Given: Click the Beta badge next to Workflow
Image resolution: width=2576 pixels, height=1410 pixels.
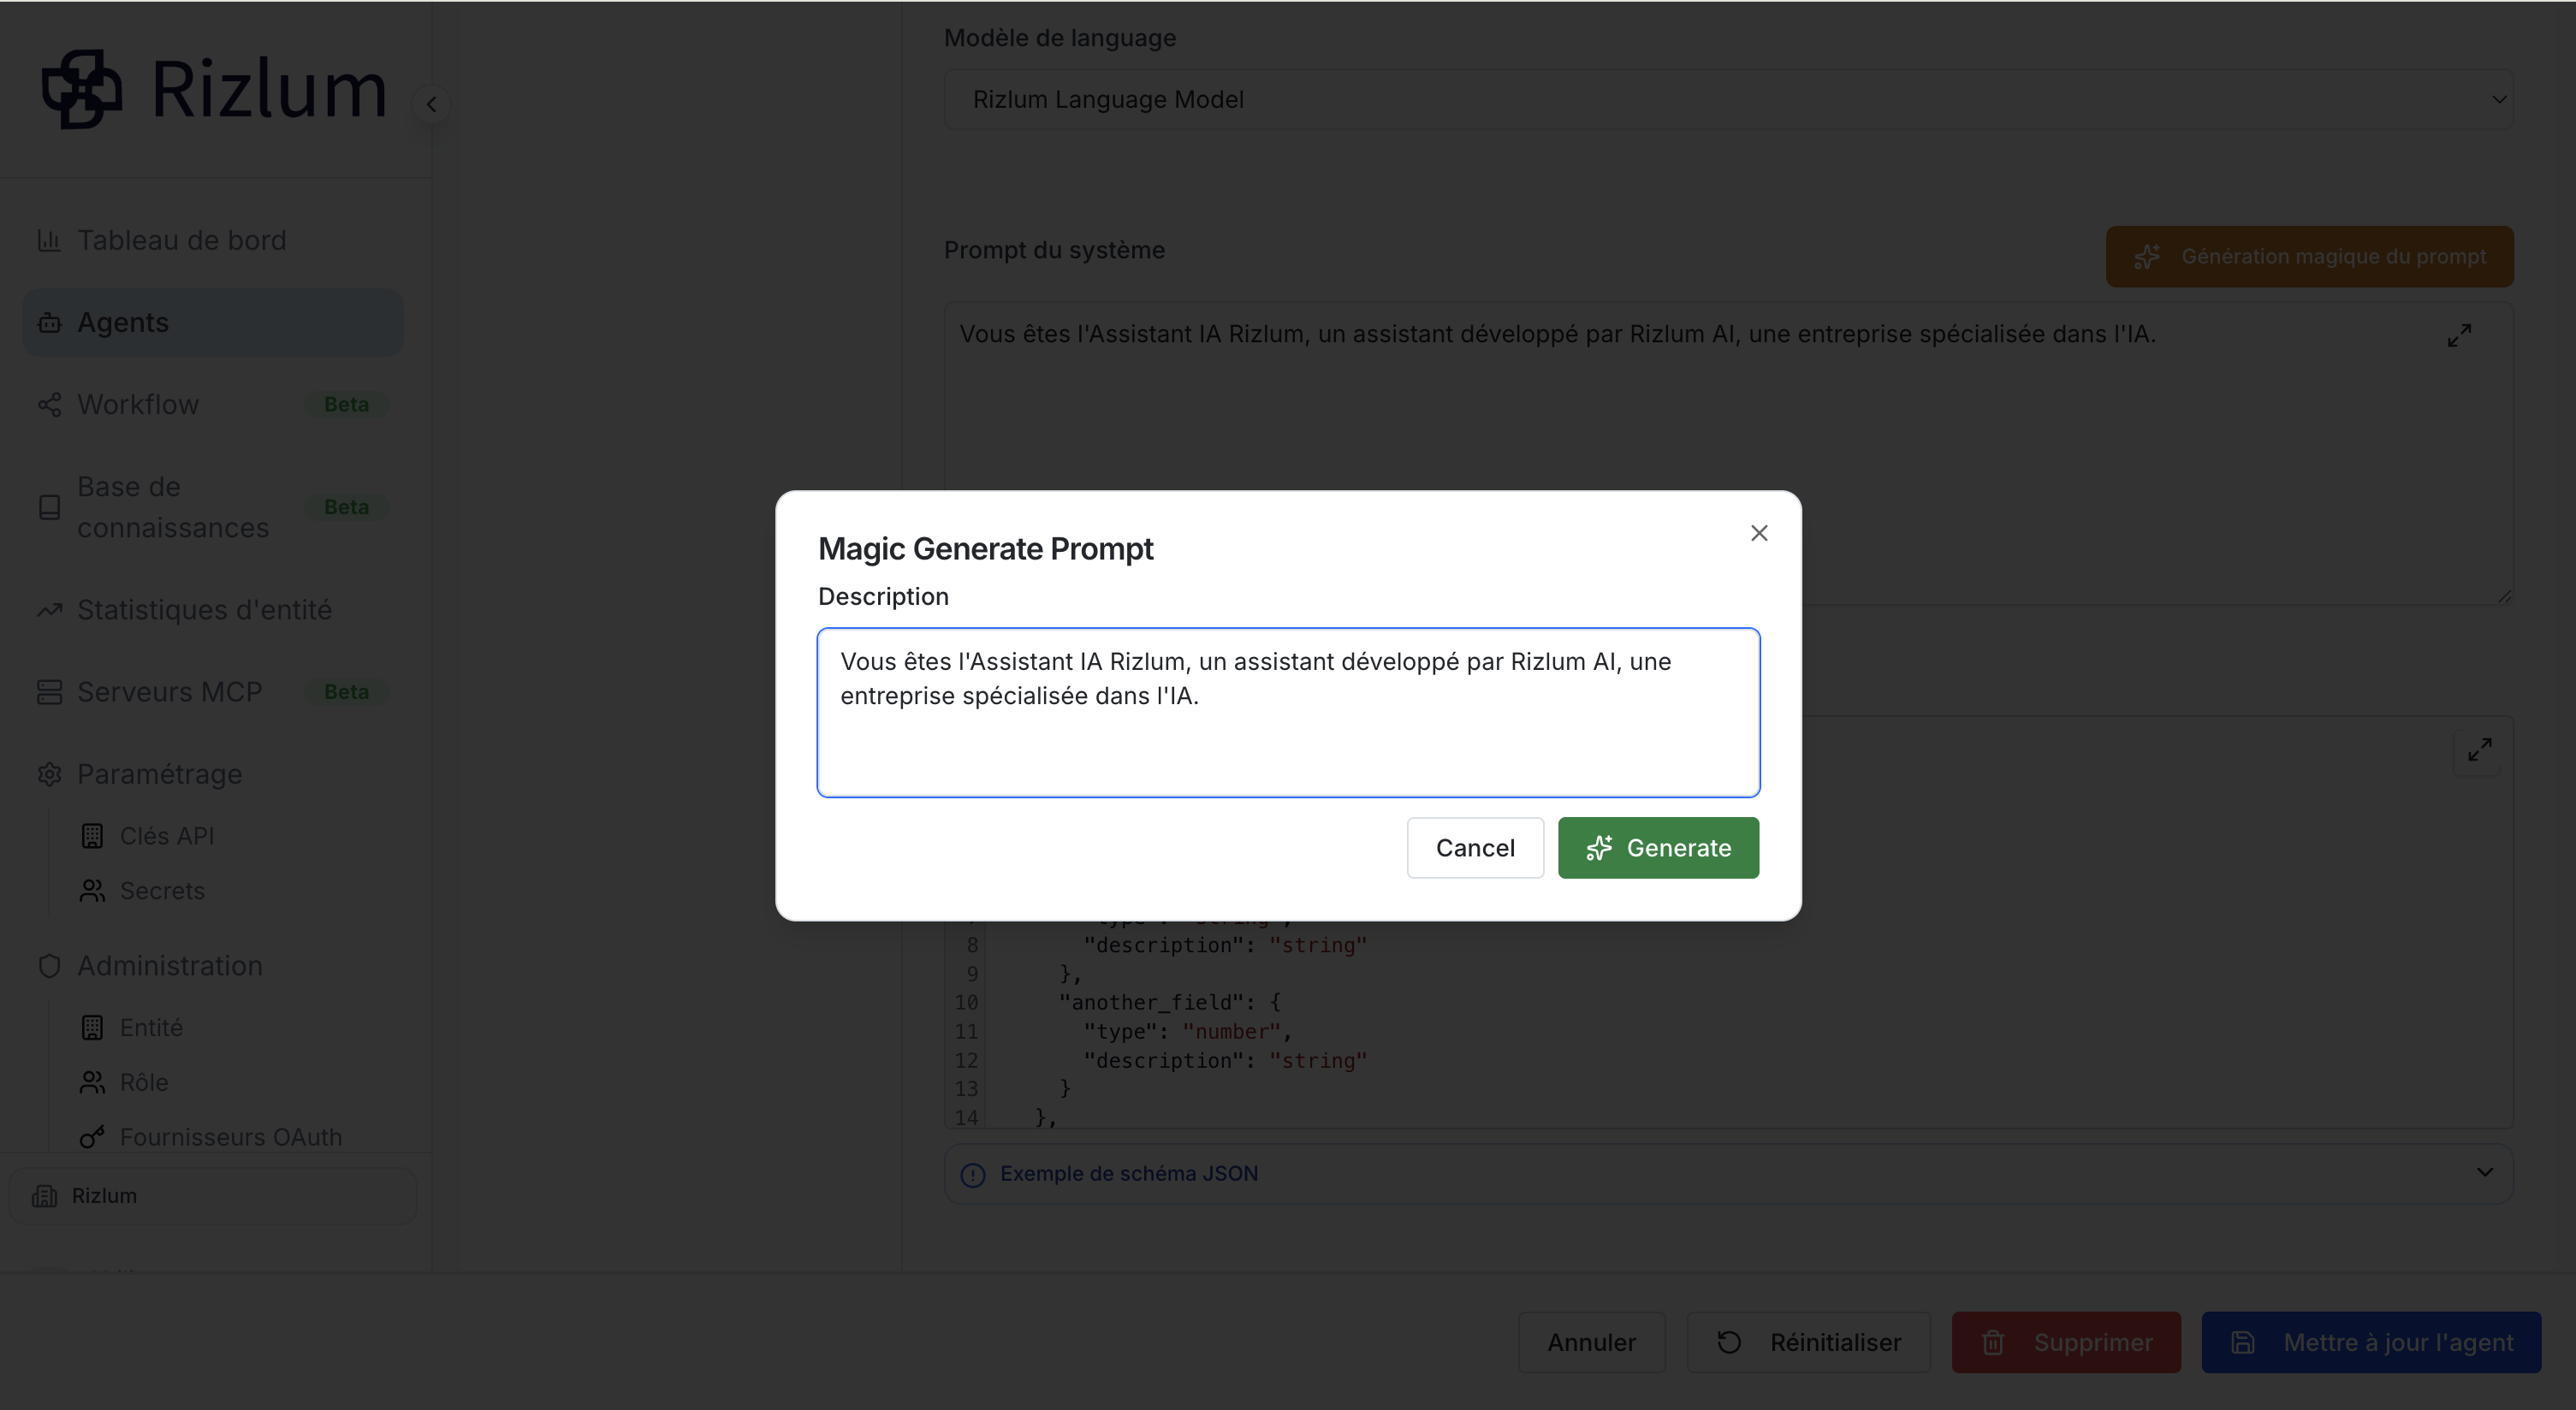Looking at the screenshot, I should [x=346, y=404].
